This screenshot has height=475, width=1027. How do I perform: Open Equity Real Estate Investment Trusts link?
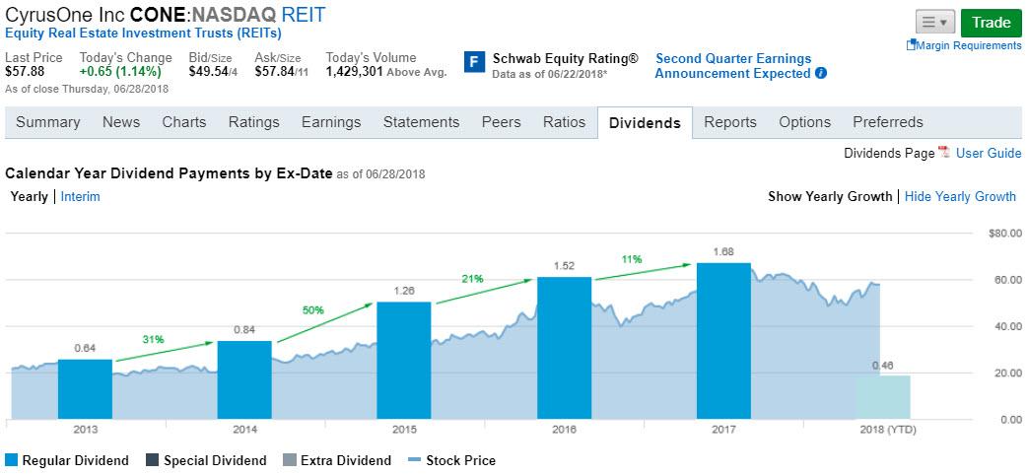144,33
